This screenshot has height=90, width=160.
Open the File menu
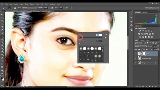[6, 4]
